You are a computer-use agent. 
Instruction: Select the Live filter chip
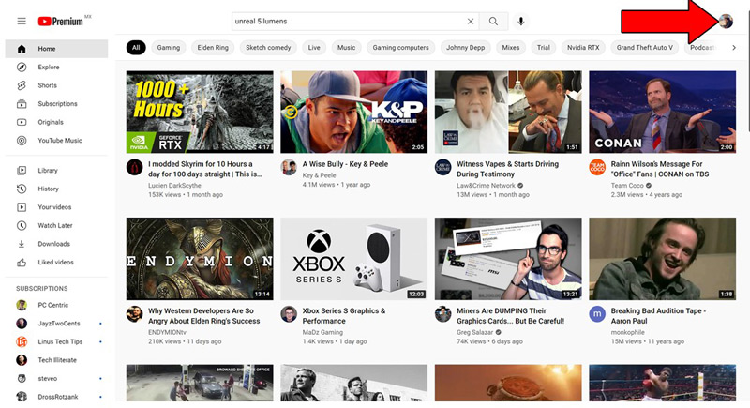[314, 47]
